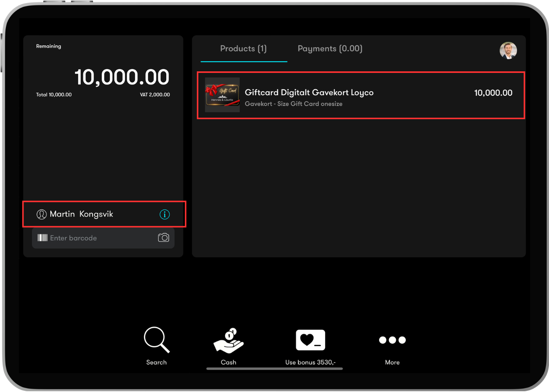Switch to the Products (1) tab
Screen dimensions: 549x392
(x=244, y=49)
